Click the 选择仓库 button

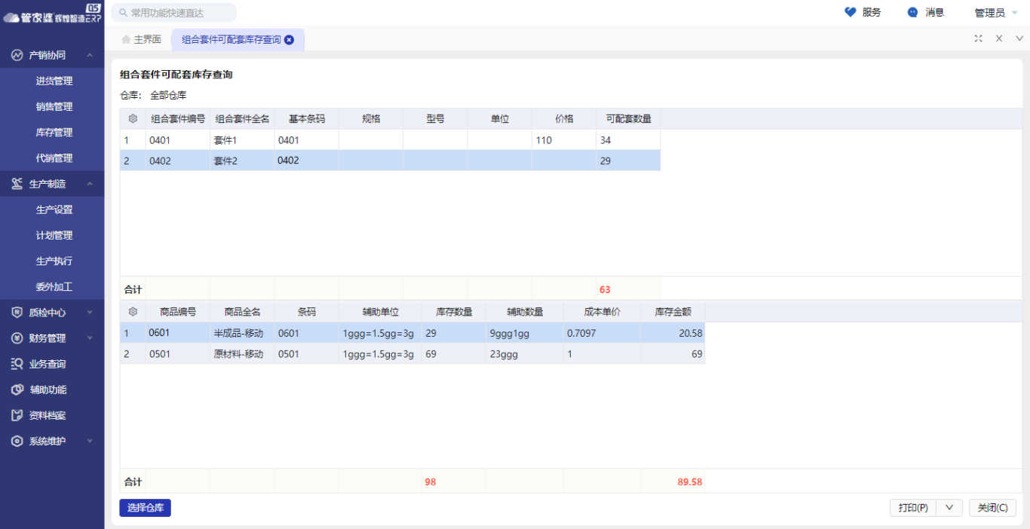(145, 508)
